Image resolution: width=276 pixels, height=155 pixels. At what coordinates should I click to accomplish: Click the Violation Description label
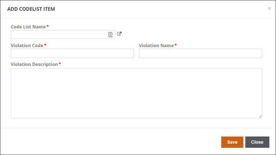[34, 64]
